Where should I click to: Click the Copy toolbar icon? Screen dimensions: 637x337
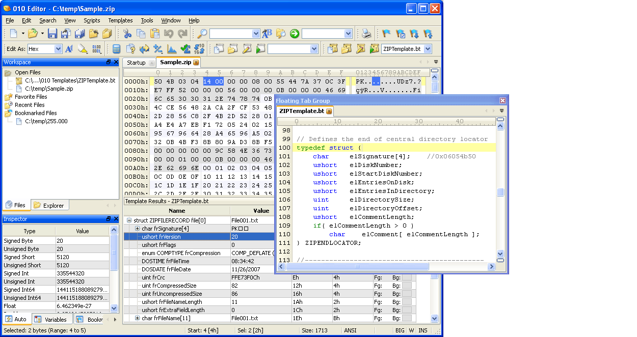141,34
